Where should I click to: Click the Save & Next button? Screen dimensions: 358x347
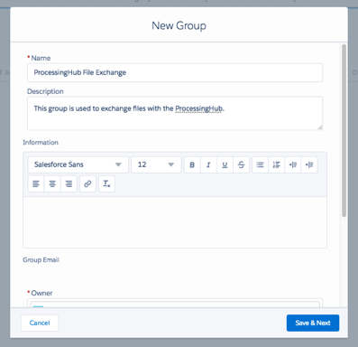click(x=313, y=323)
